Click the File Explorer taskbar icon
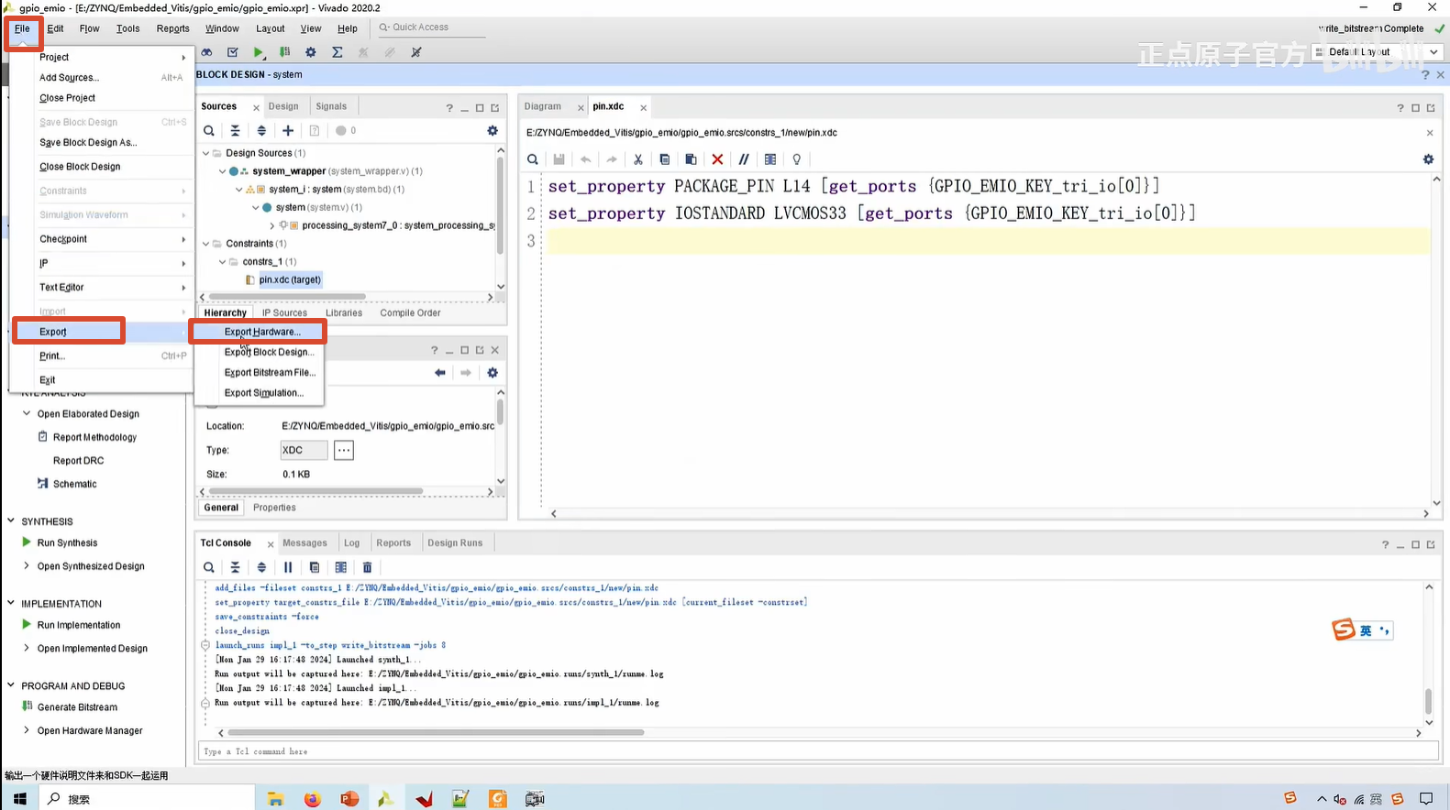This screenshot has height=810, width=1450. click(x=275, y=799)
